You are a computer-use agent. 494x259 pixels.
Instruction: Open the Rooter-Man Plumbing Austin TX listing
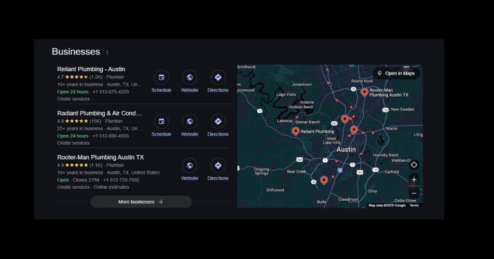(x=100, y=157)
